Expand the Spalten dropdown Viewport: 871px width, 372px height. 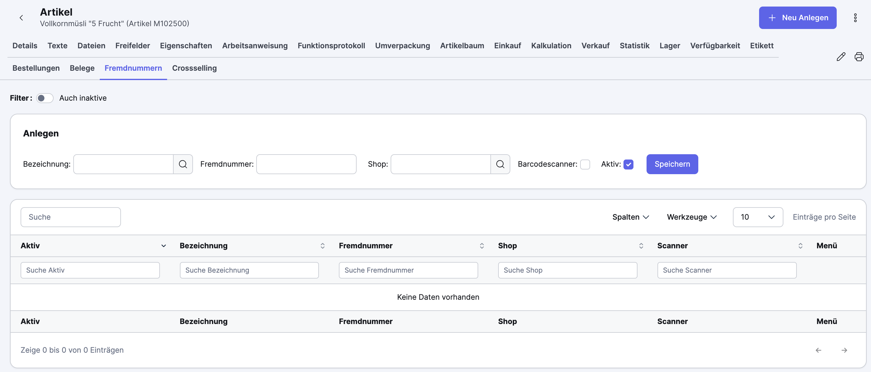pyautogui.click(x=630, y=217)
